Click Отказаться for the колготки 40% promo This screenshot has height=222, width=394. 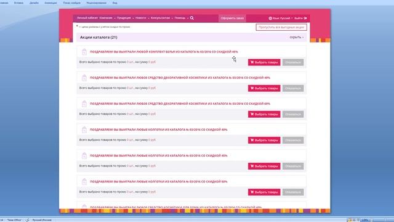tap(293, 140)
